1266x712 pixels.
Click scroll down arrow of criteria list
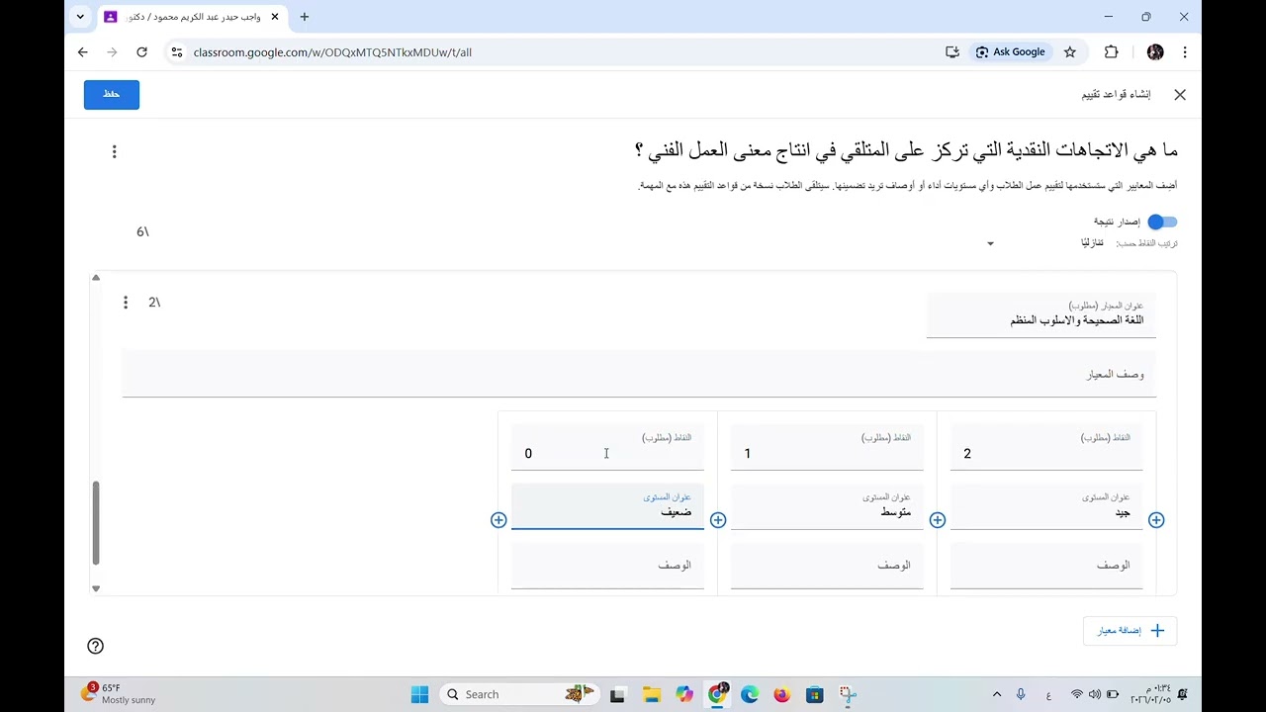pos(96,588)
